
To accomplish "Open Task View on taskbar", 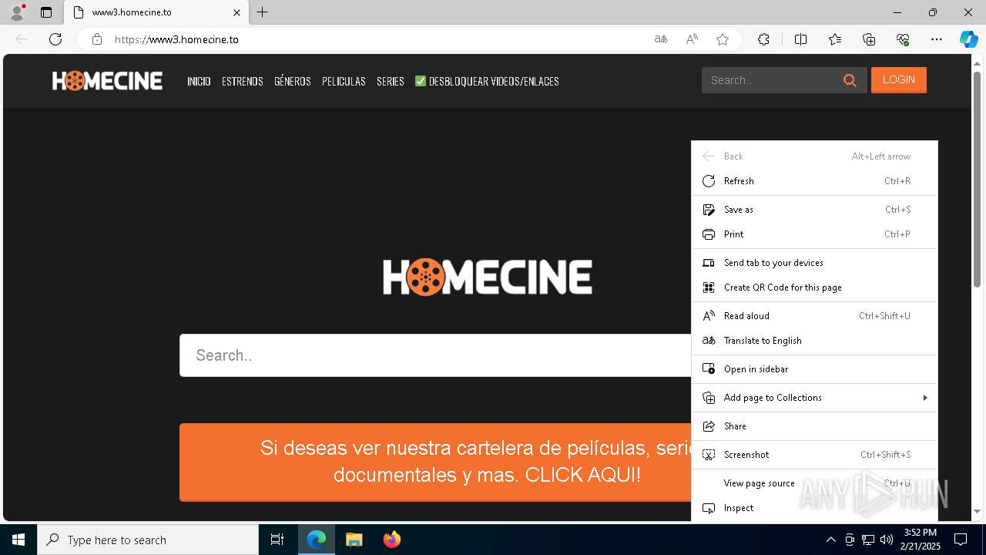I will tap(277, 540).
